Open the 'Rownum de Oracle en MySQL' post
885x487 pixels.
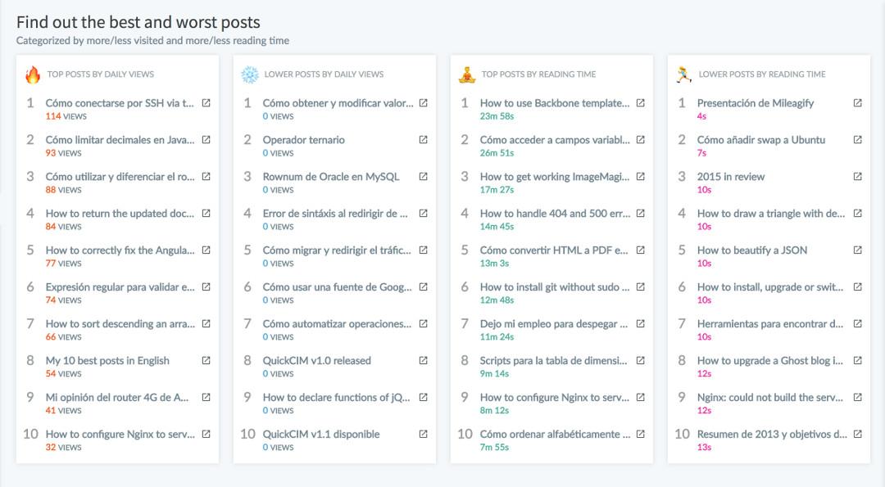click(331, 177)
